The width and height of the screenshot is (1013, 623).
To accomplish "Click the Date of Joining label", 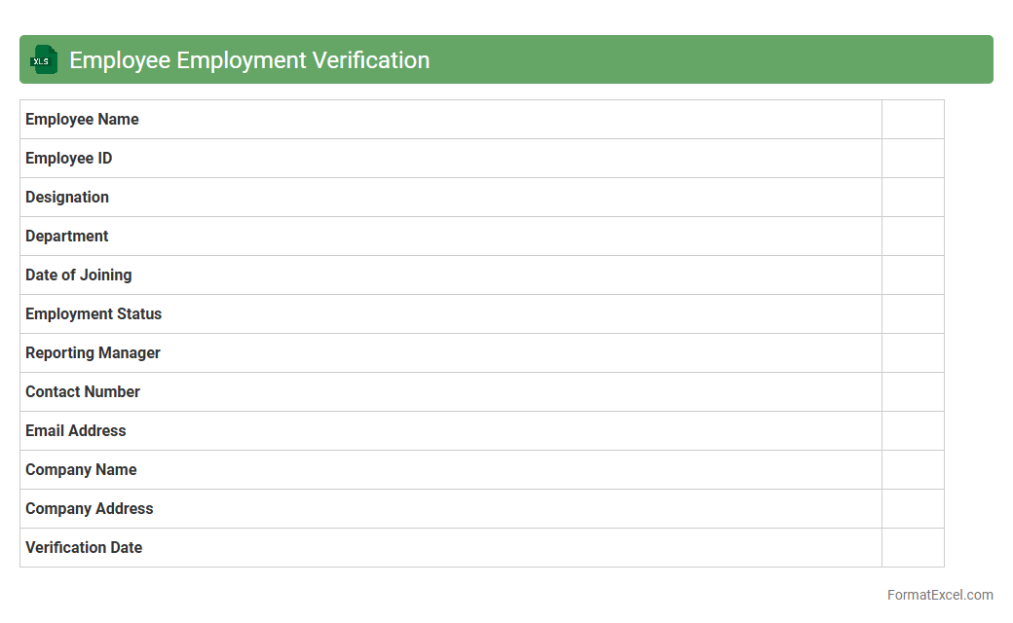I will tap(78, 275).
